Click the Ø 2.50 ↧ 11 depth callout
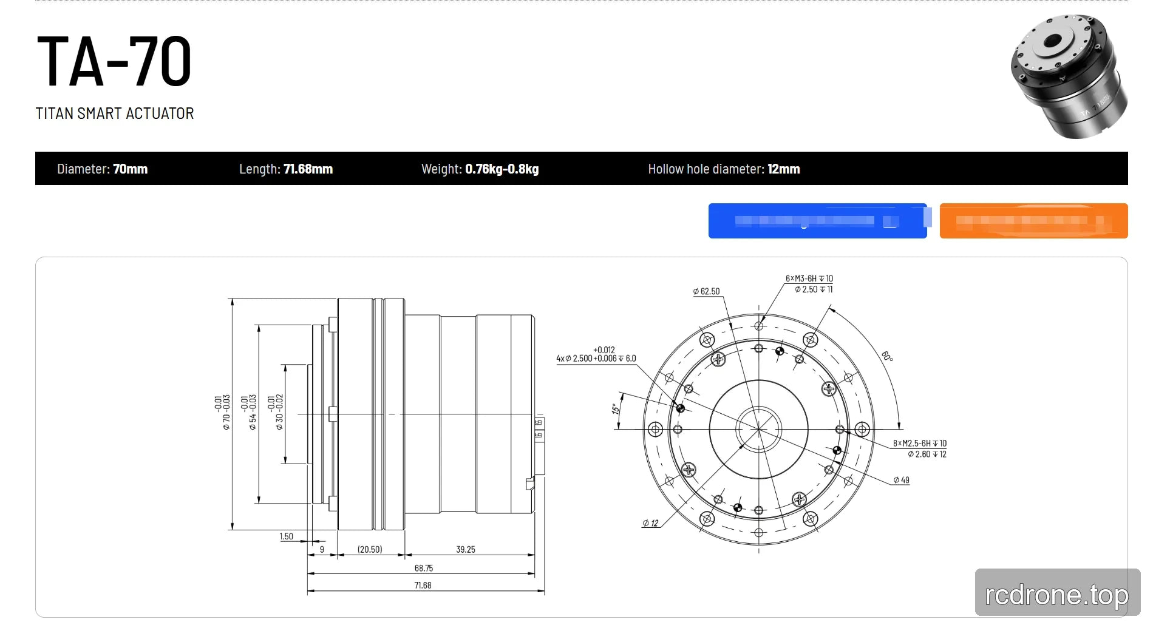The image size is (1153, 628). click(x=814, y=289)
